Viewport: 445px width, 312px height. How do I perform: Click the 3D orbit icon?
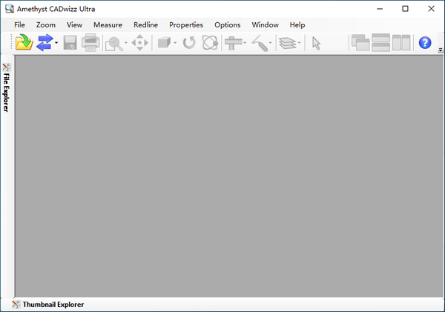click(x=209, y=43)
